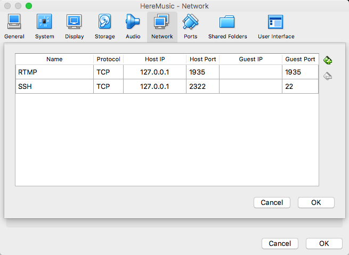This screenshot has height=255, width=349.
Task: Open the Audio settings icon
Action: 133,27
